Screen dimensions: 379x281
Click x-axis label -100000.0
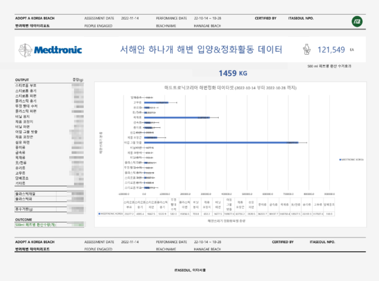pos(124,194)
